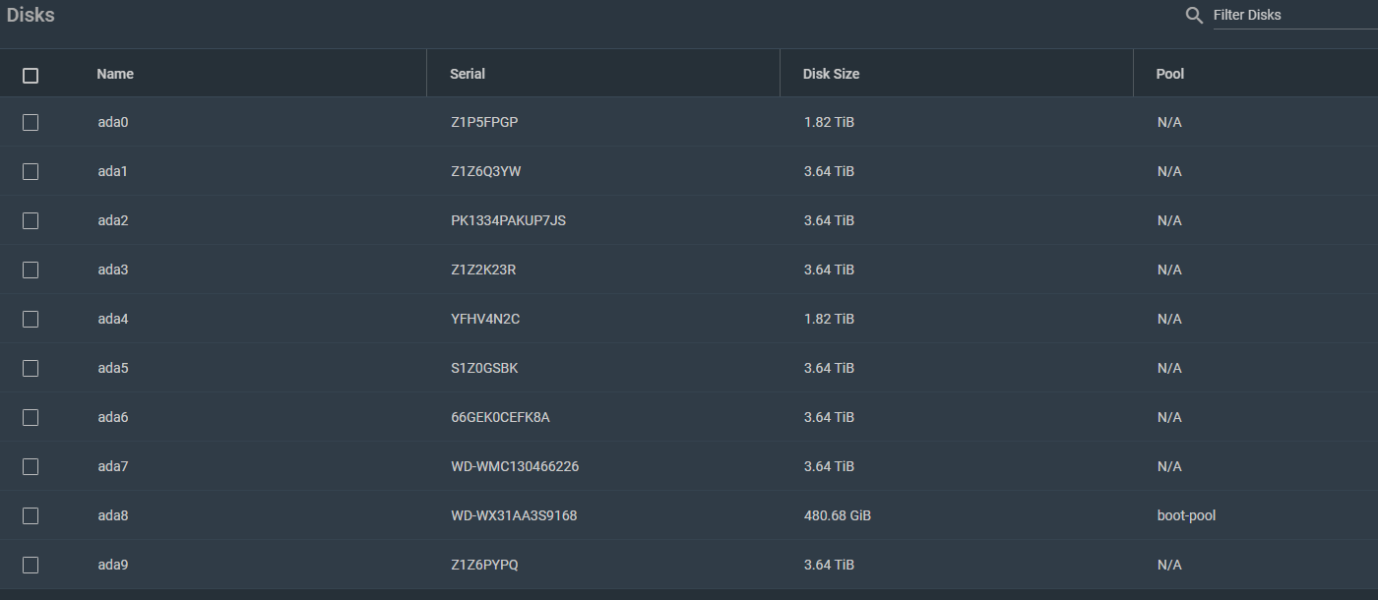Check the boot-pool disk ada8 checkbox
The width and height of the screenshot is (1378, 600).
click(x=31, y=515)
